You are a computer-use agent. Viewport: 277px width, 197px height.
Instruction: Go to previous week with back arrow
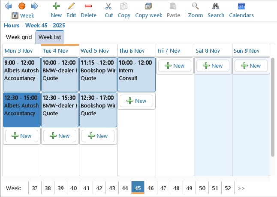8,6
